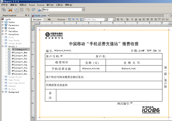Toggle italic text formatting
Screen dimensions: 172x121
(x=132, y=19)
